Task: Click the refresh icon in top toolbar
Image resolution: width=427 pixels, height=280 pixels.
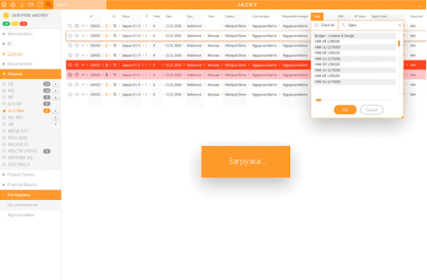Action: (x=40, y=4)
